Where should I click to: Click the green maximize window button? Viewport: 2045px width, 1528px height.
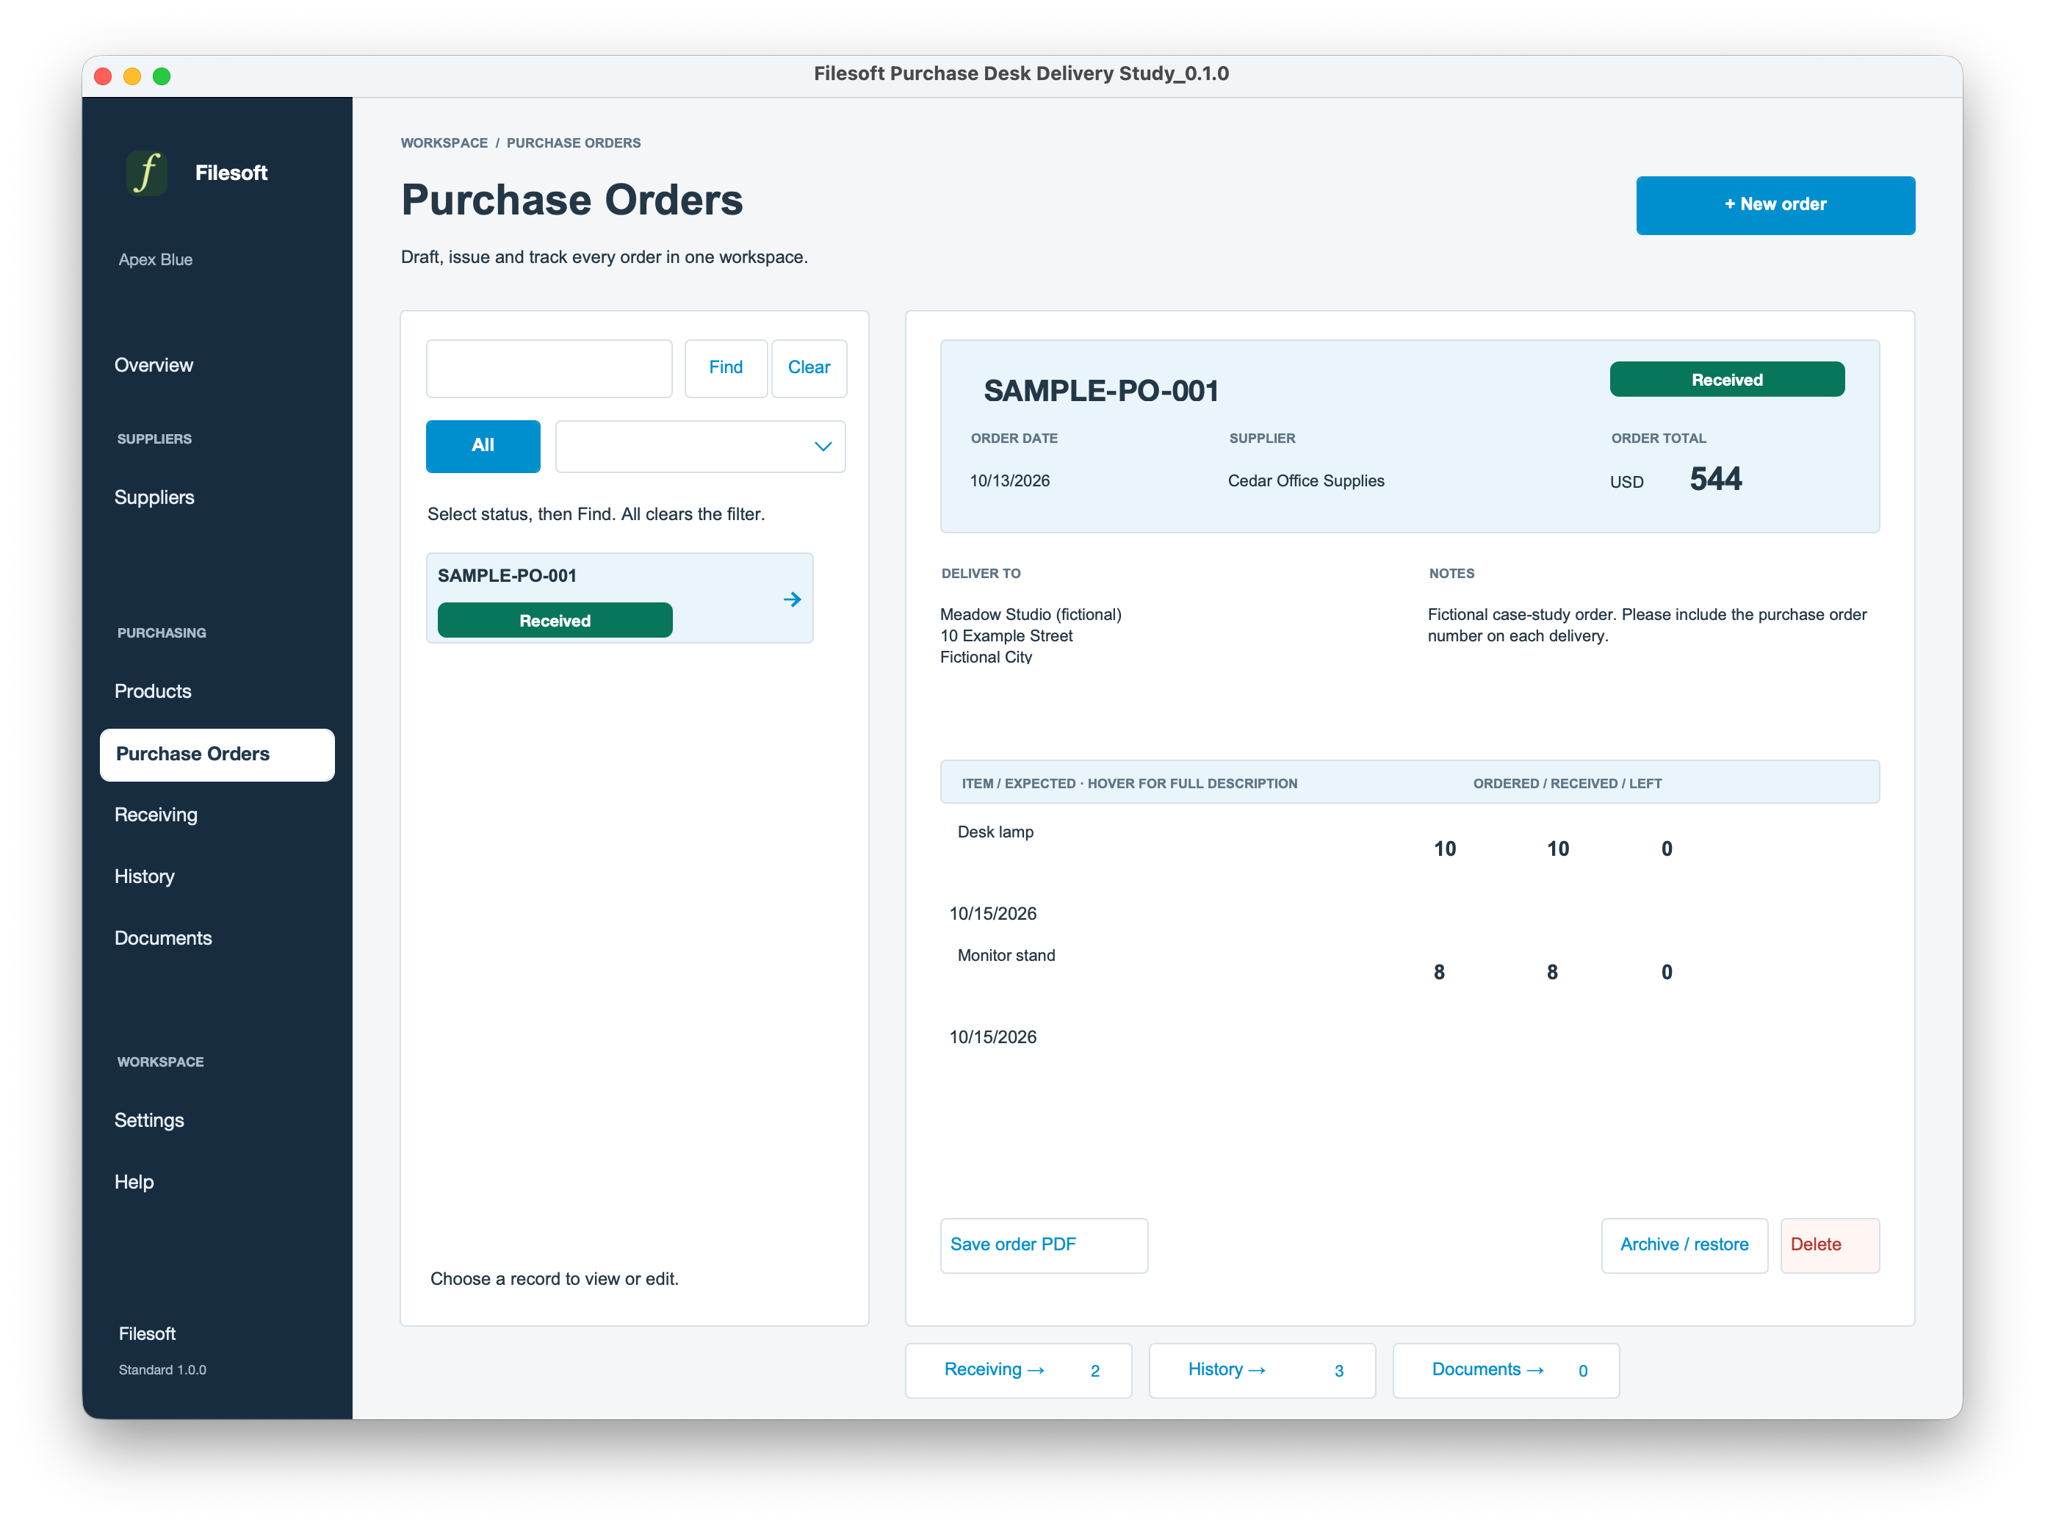(162, 76)
